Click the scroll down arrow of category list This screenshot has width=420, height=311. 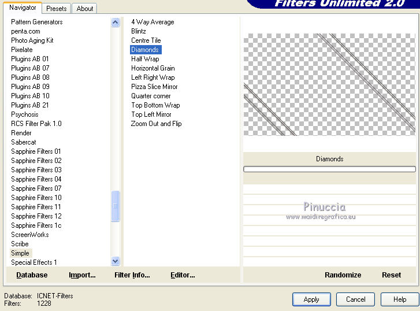tap(115, 261)
